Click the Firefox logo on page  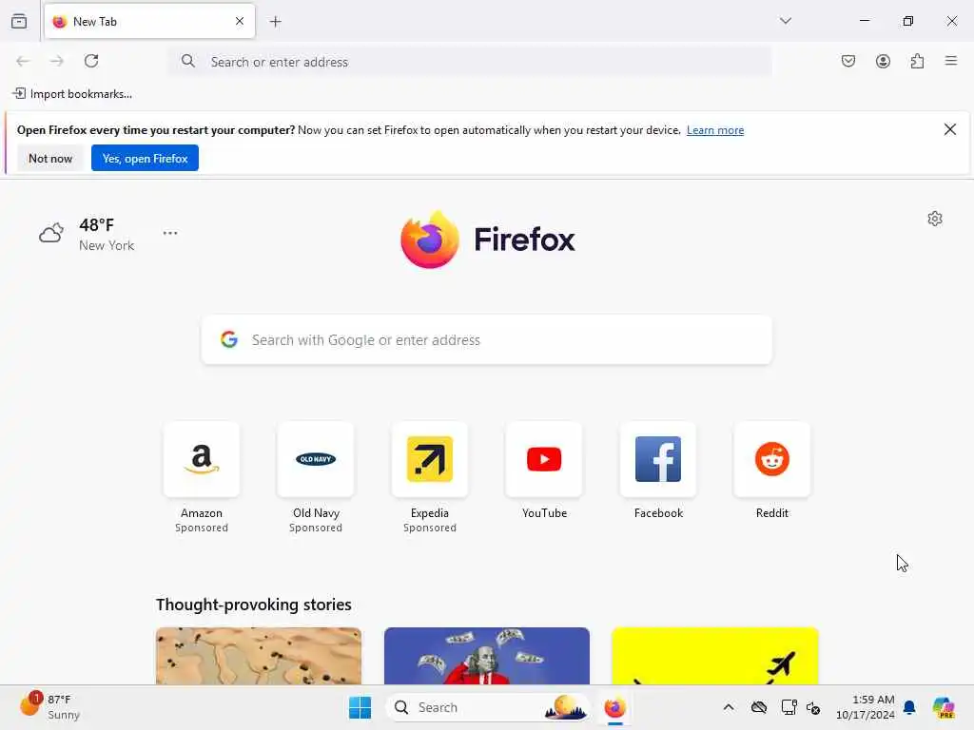pos(488,240)
